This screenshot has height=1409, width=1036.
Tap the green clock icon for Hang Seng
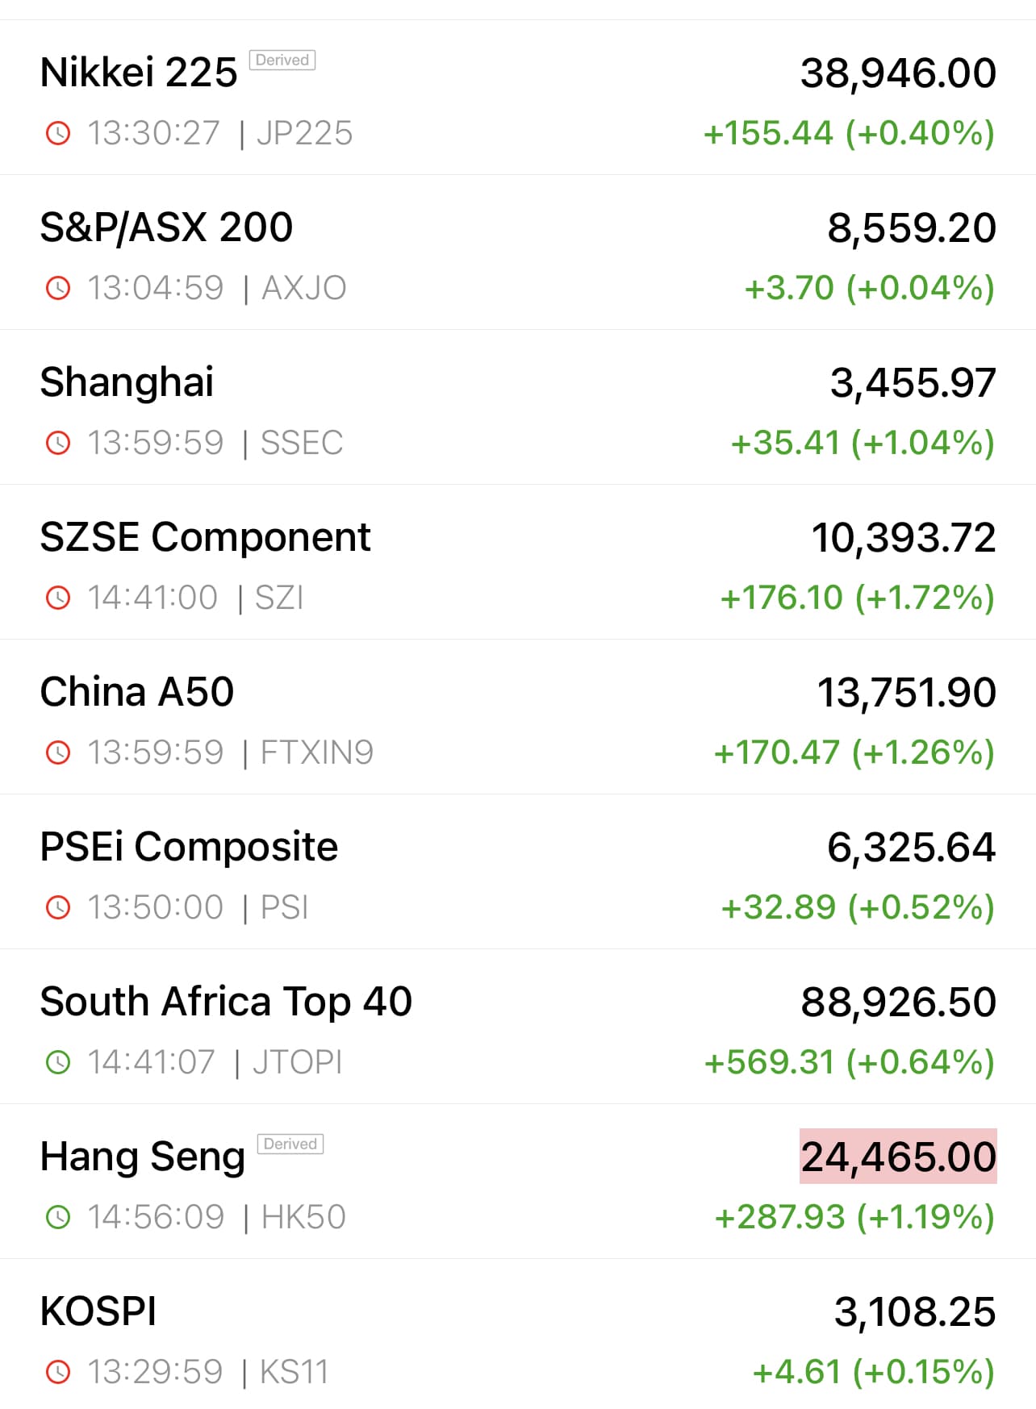[58, 1217]
